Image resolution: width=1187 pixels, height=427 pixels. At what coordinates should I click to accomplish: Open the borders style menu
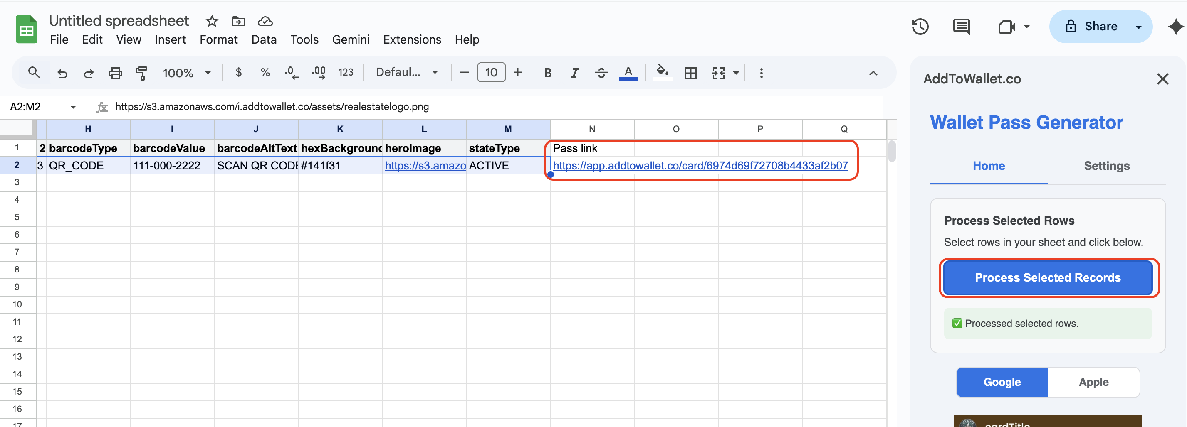click(x=690, y=73)
